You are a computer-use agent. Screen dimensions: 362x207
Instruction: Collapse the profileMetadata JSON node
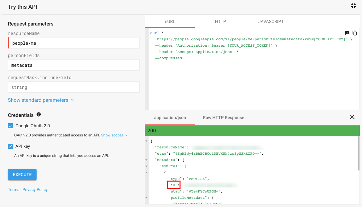click(146, 198)
